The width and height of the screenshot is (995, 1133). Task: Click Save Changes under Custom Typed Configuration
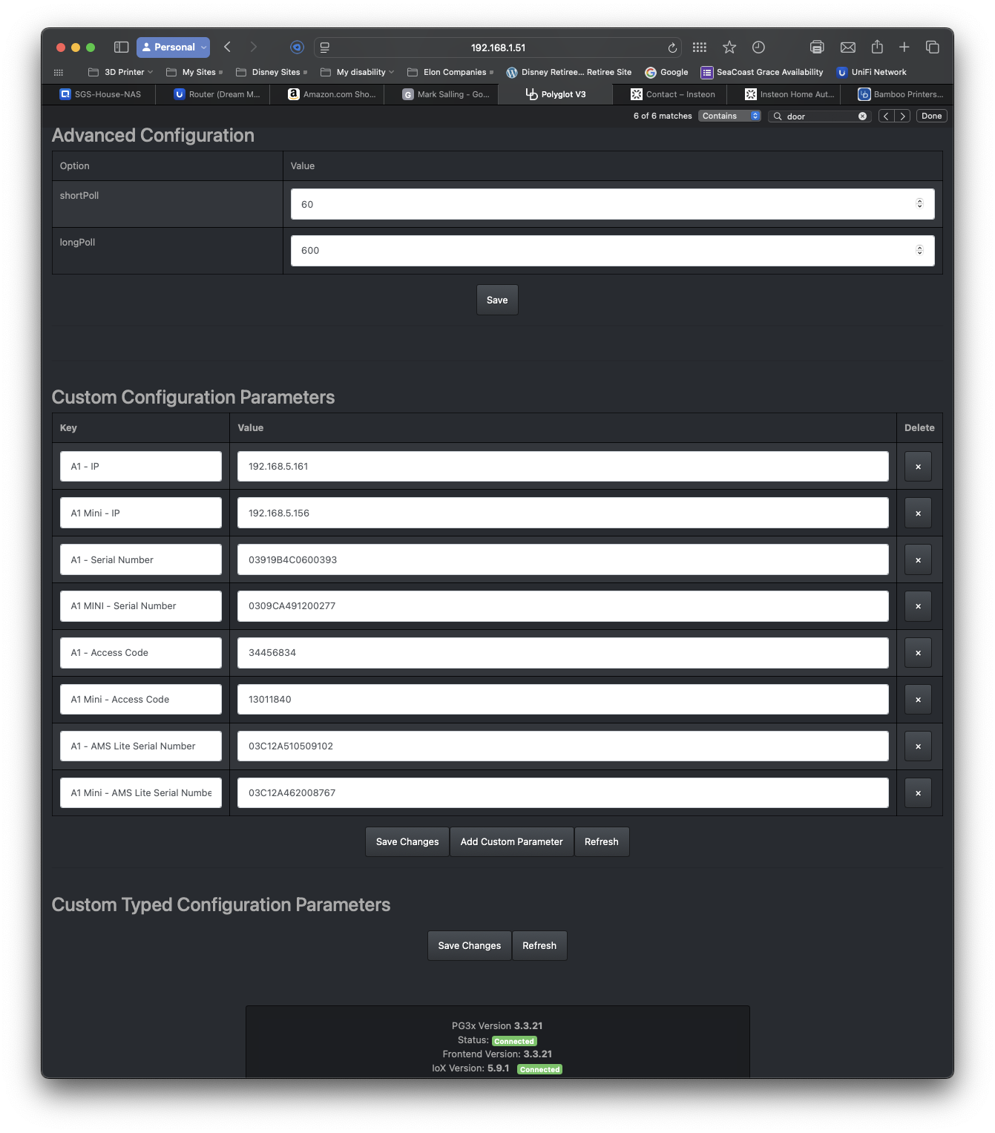(x=470, y=946)
